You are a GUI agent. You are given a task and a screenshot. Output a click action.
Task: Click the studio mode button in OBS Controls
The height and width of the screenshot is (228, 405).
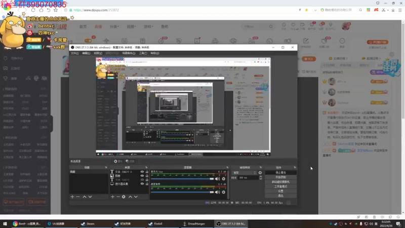tap(280, 186)
